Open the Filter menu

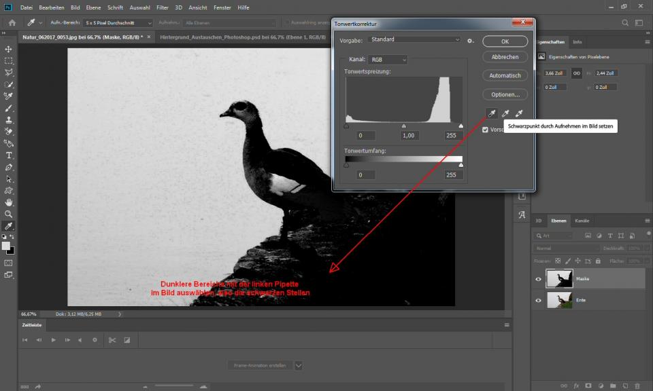163,7
